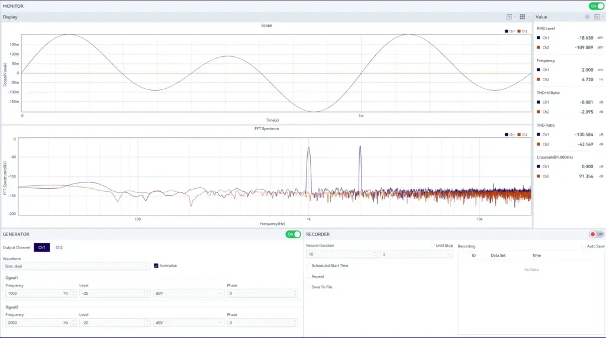Open the Display graph type icon

coord(509,17)
